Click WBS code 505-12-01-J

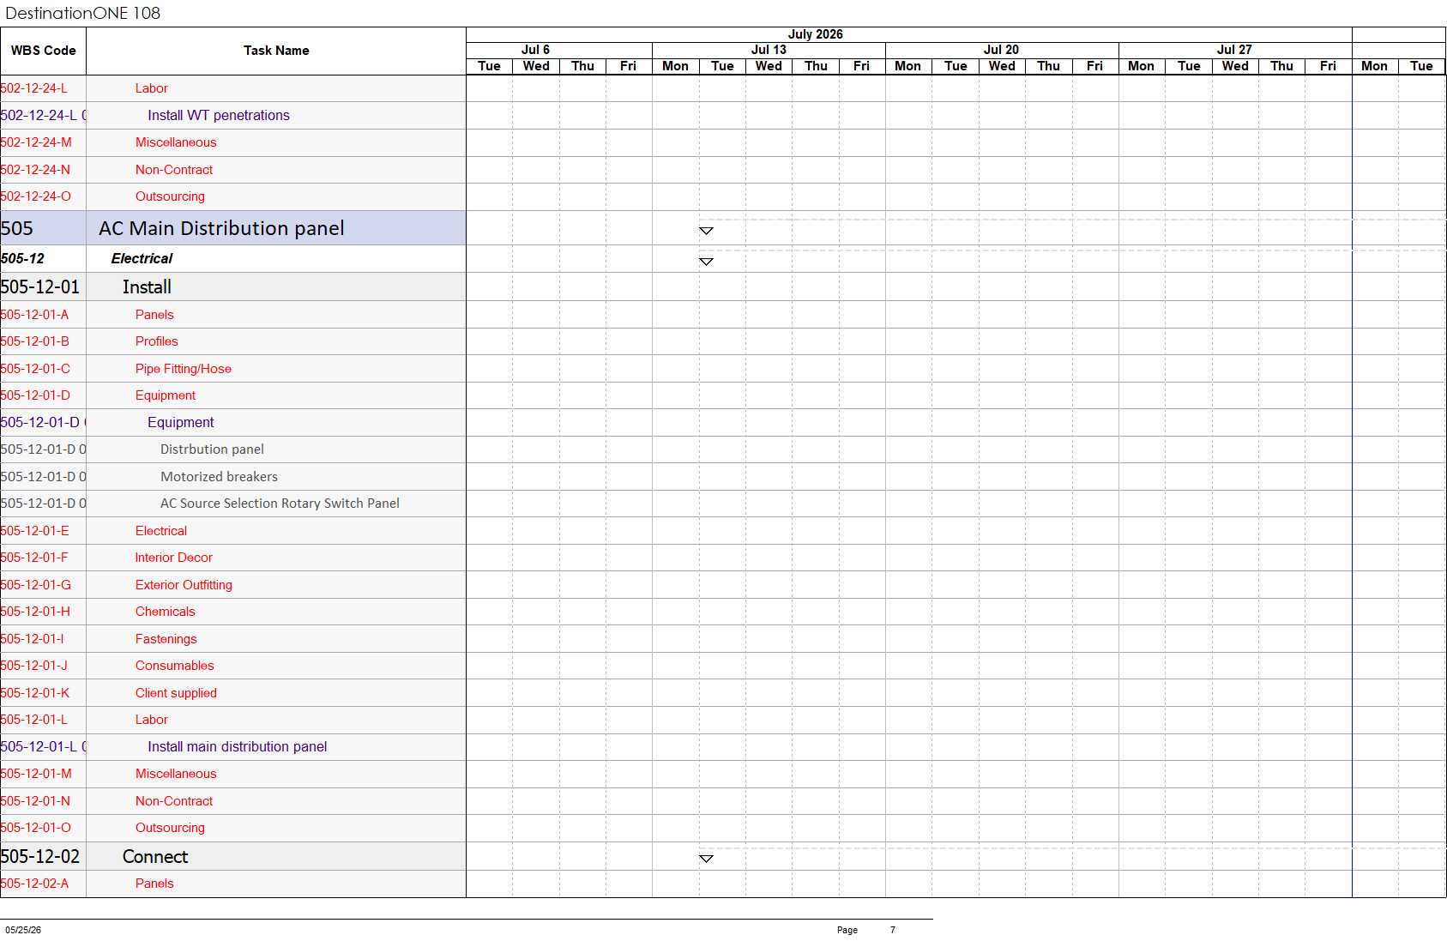tap(34, 666)
